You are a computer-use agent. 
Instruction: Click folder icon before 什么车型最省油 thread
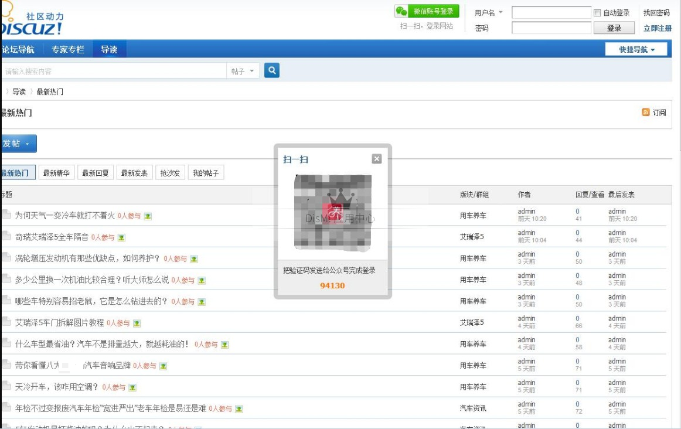click(x=6, y=342)
